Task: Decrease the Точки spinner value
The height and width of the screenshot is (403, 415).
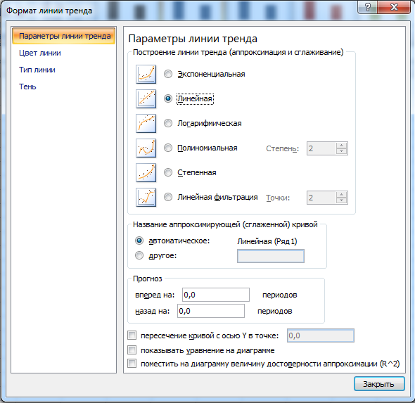Action: (x=341, y=200)
